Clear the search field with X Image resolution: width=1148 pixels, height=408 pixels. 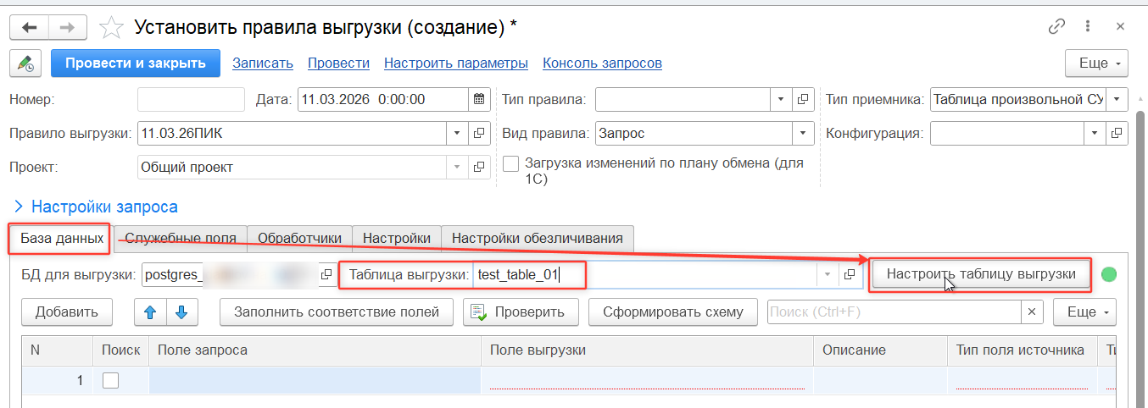[1032, 312]
